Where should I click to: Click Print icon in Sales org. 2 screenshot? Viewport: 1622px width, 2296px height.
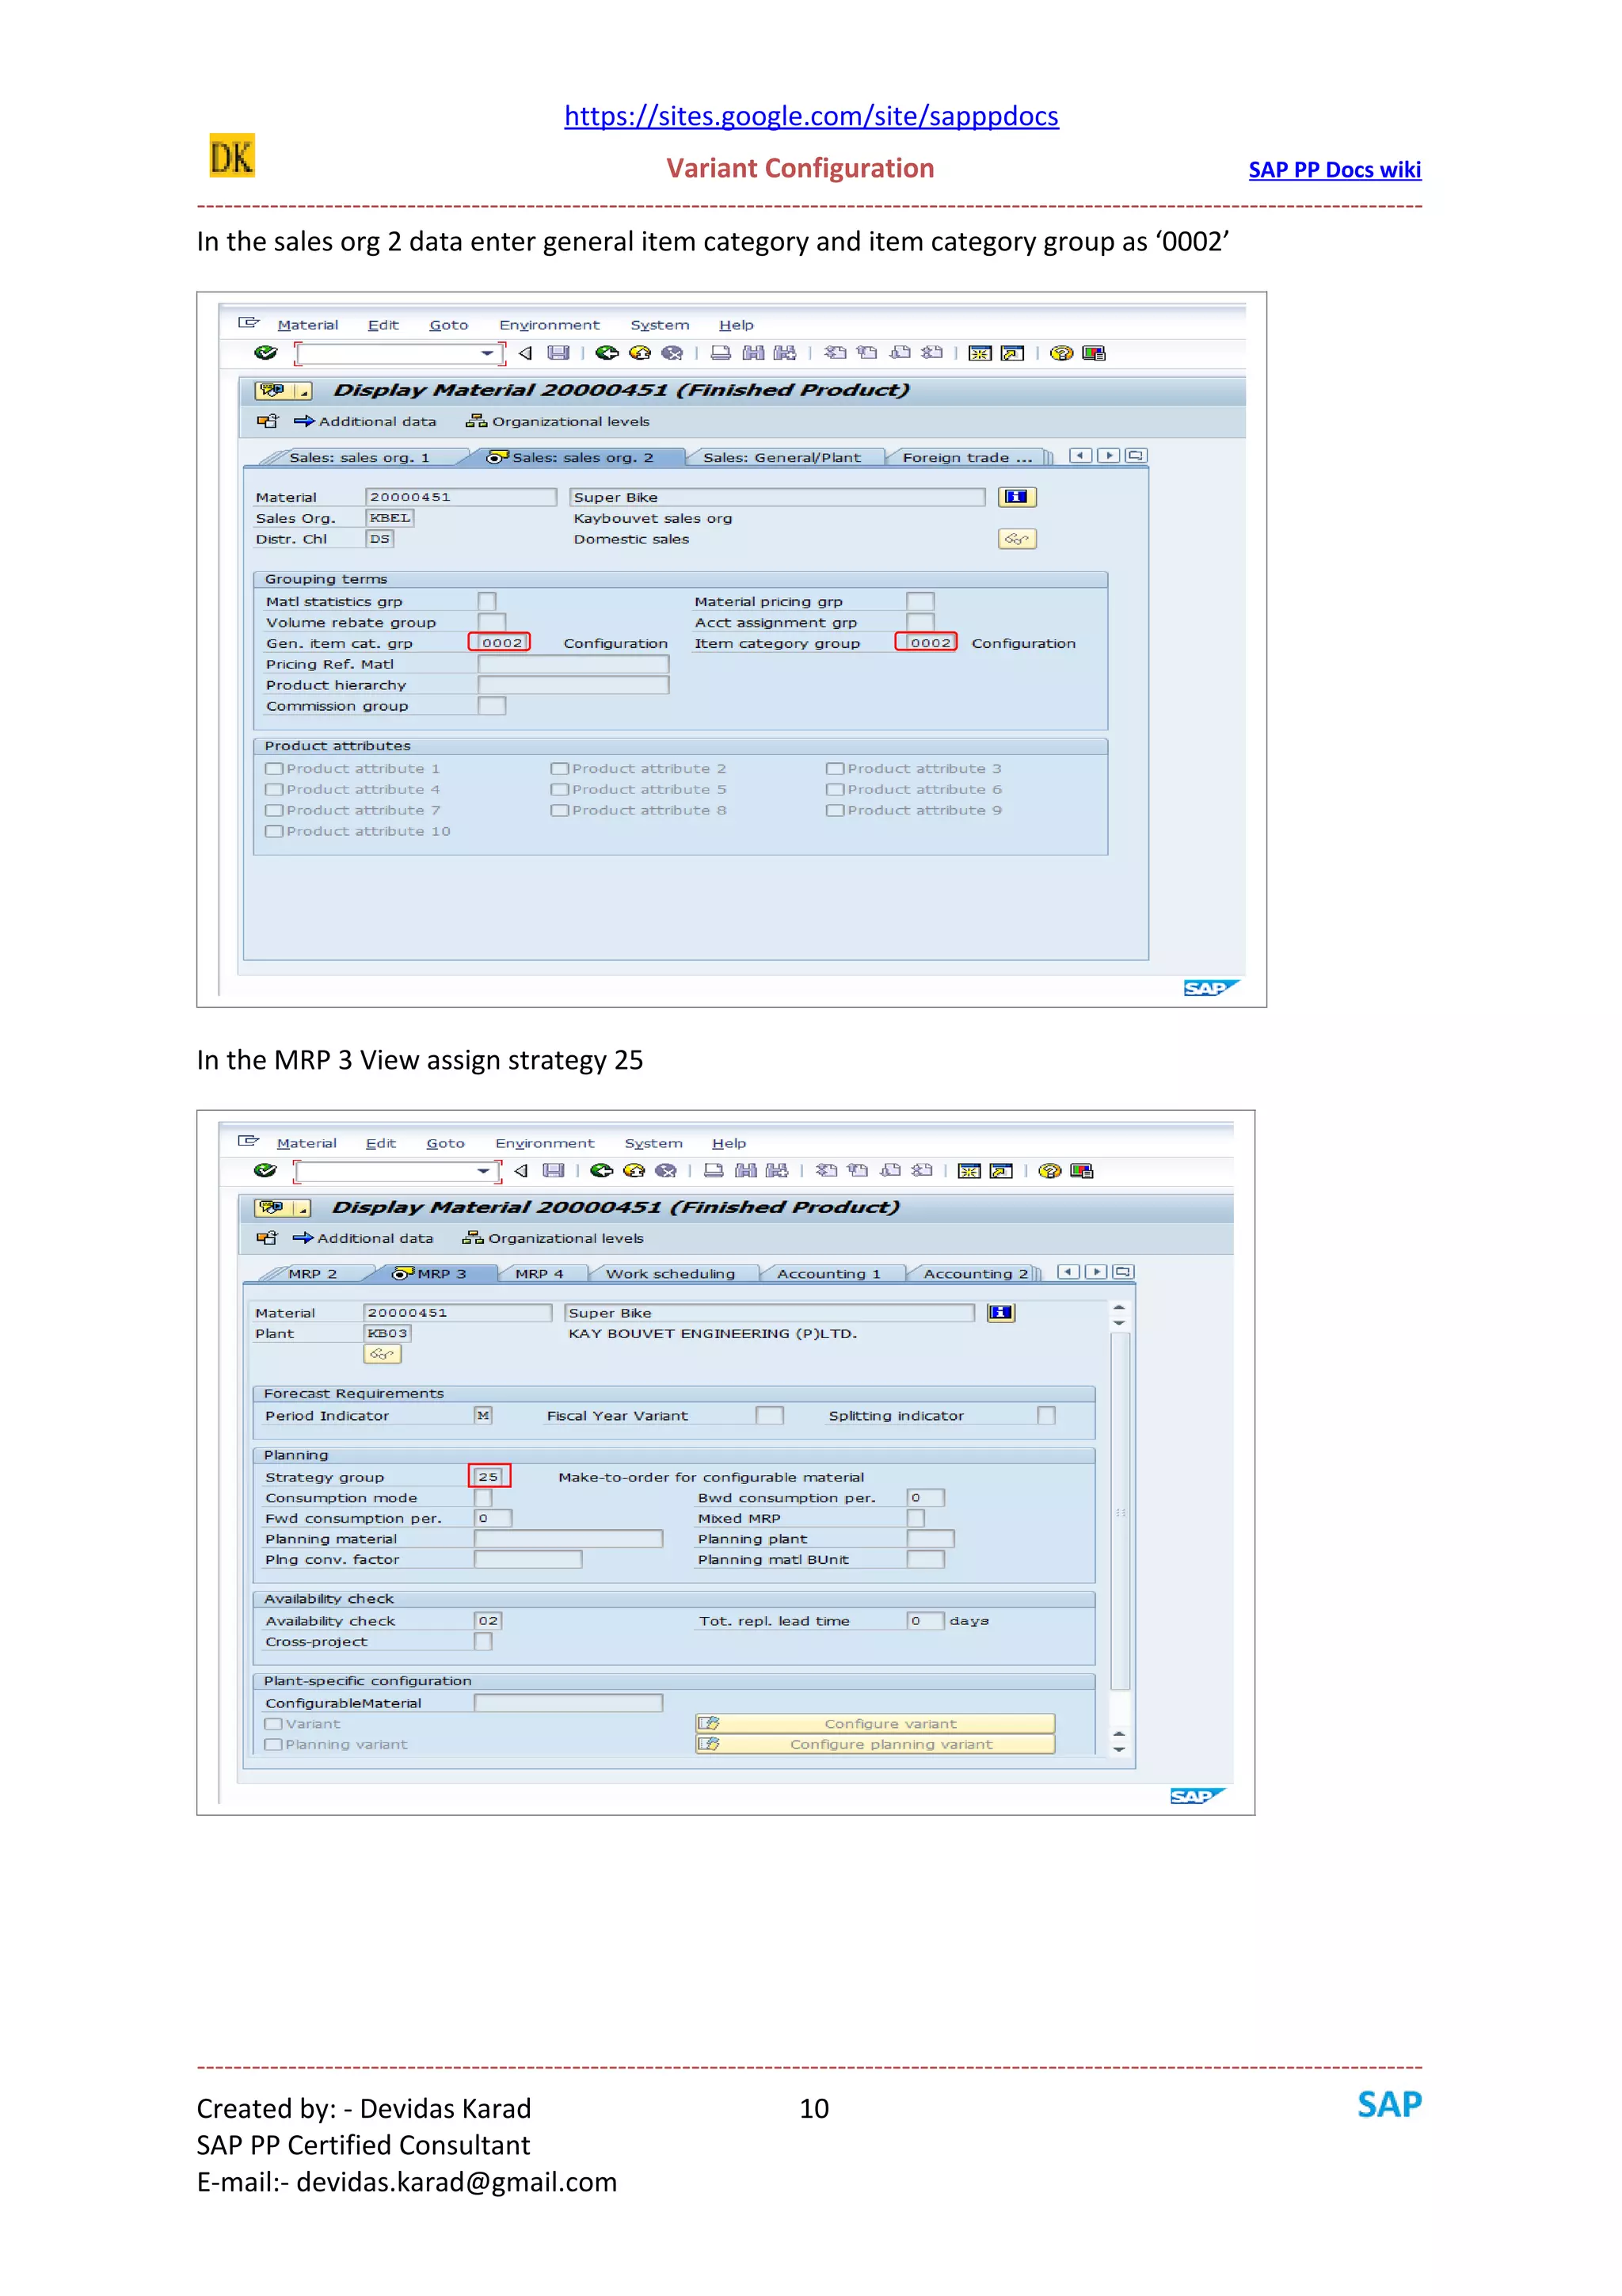click(721, 353)
